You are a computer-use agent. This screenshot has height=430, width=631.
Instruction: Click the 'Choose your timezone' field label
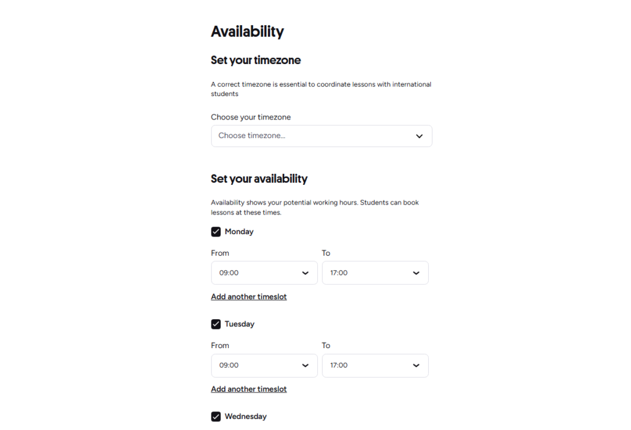[251, 117]
